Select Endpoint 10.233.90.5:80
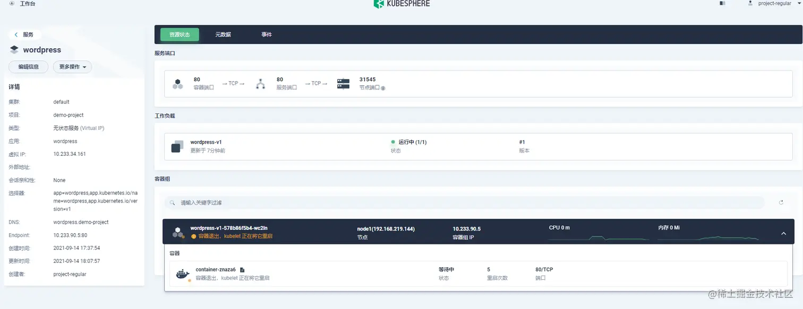This screenshot has height=309, width=803. tap(70, 235)
